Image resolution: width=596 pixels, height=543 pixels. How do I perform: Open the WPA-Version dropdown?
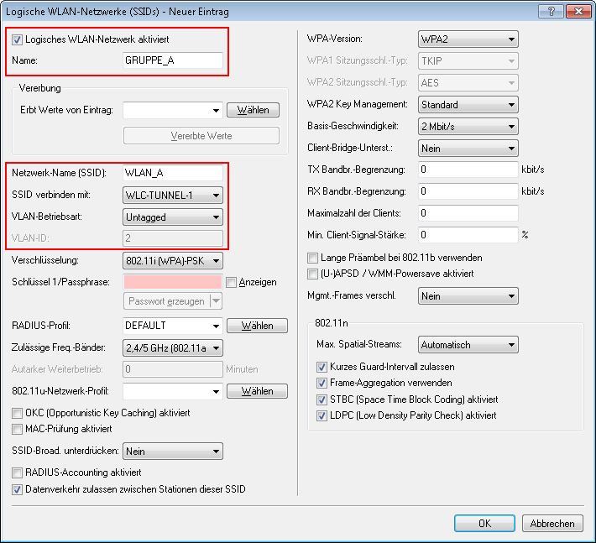pyautogui.click(x=468, y=39)
